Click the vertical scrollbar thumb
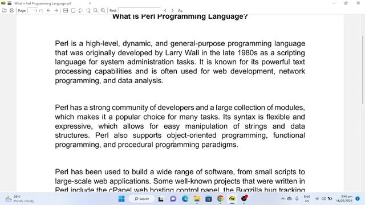The width and height of the screenshot is (365, 205). pos(363,69)
